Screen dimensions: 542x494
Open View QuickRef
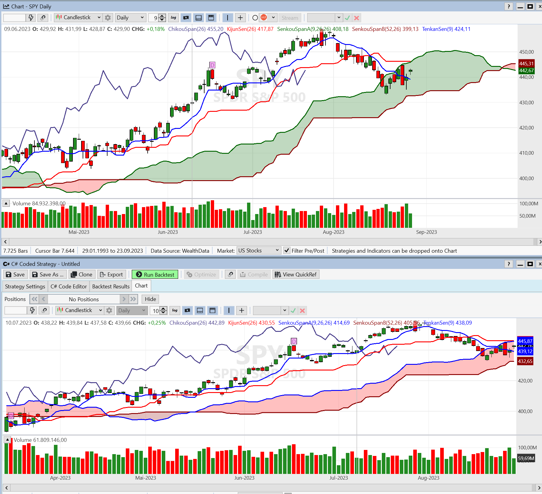[x=296, y=274]
